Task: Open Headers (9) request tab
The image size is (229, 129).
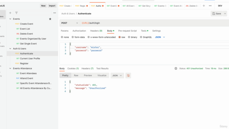Action: tap(96, 31)
